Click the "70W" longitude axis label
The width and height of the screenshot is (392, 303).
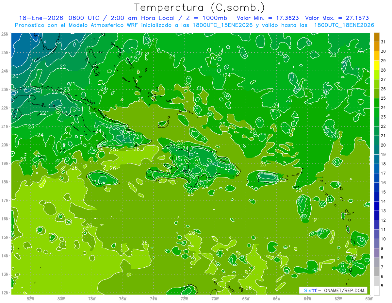click(215, 298)
